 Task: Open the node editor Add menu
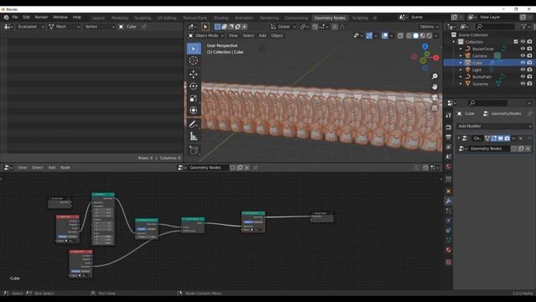point(52,168)
